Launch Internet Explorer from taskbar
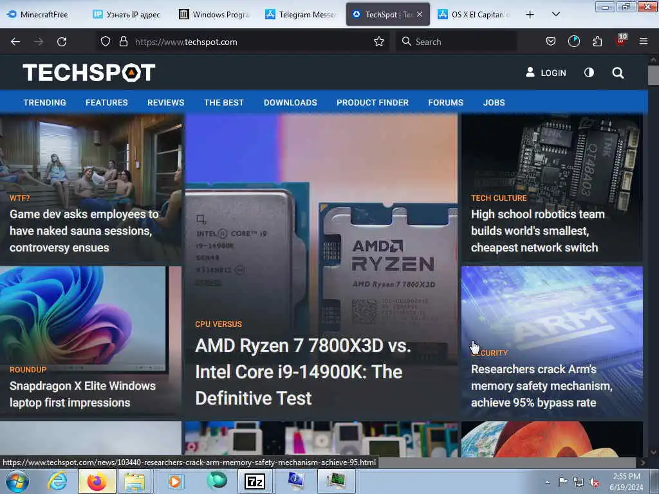 (x=57, y=481)
